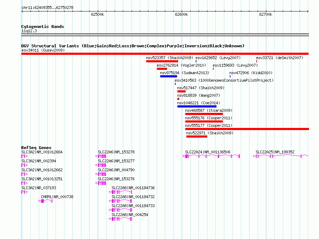Open the esv34011 (Gusev2009) label
Screen dimensions: 319x239
[43, 50]
